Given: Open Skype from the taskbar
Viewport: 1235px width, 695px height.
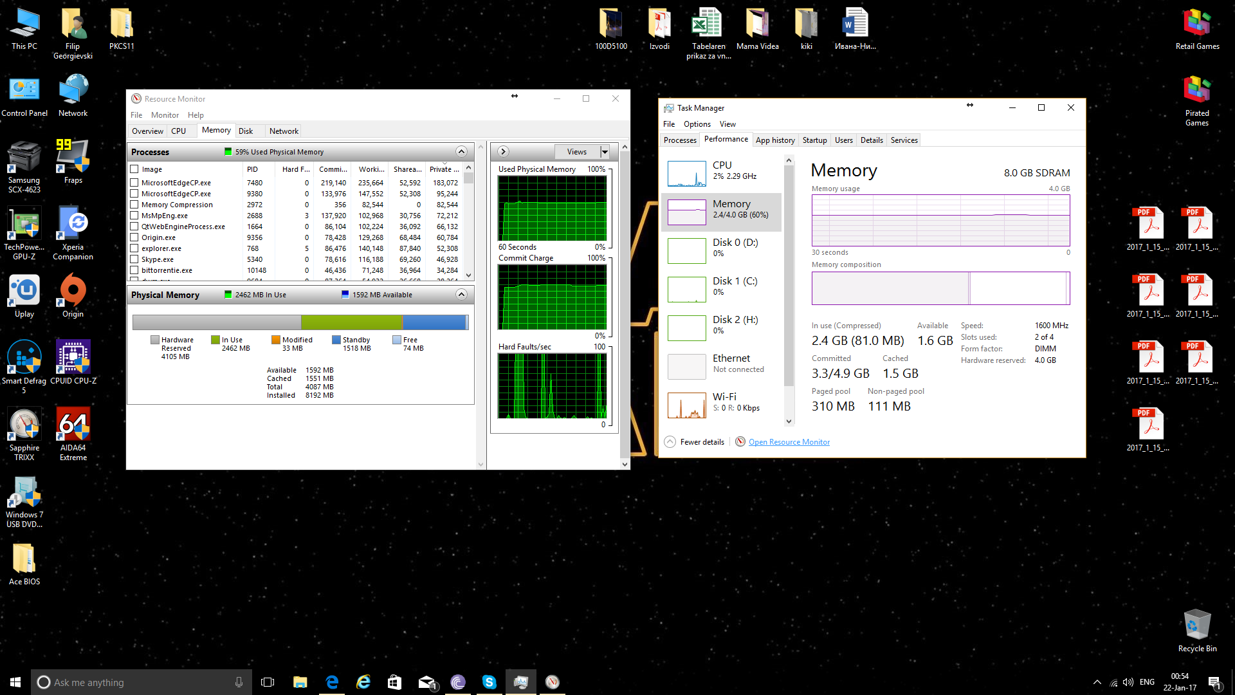Looking at the screenshot, I should pyautogui.click(x=489, y=682).
